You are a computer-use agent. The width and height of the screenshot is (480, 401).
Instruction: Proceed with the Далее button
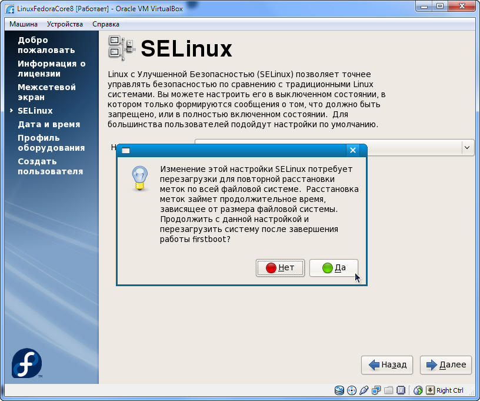[x=446, y=365]
